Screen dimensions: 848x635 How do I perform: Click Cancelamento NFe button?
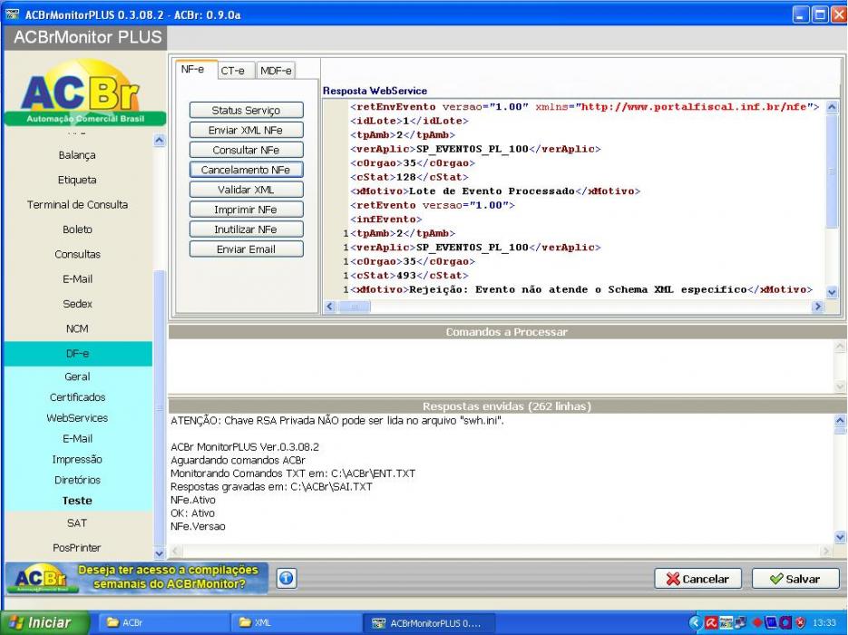(246, 170)
